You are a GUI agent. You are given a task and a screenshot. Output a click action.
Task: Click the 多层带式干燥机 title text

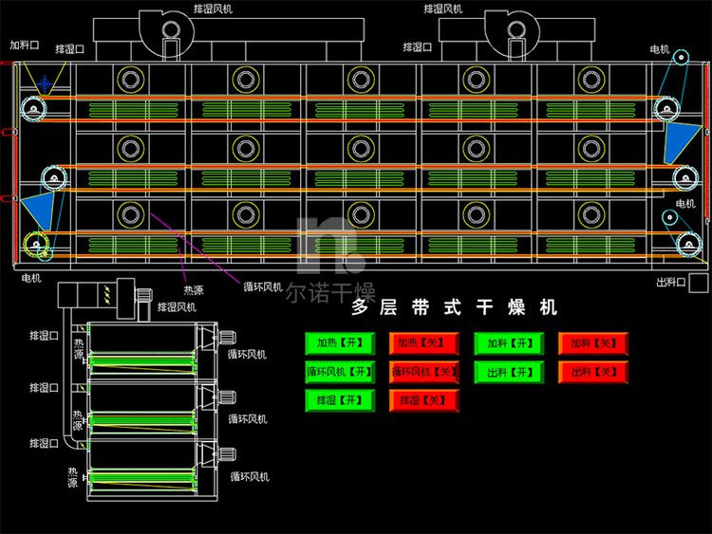coord(455,307)
